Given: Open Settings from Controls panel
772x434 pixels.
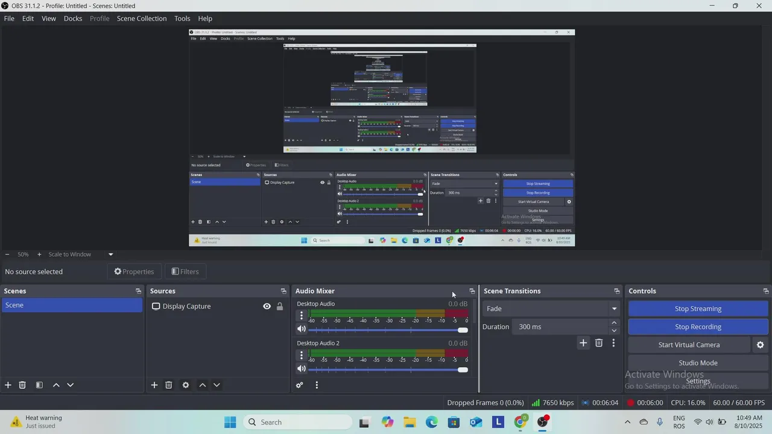Looking at the screenshot, I should 698,381.
